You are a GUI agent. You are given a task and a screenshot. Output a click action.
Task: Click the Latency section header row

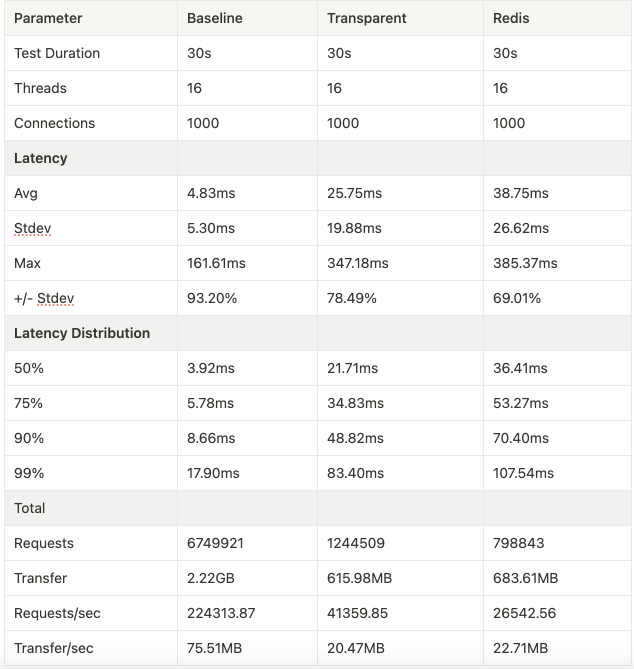click(x=40, y=158)
